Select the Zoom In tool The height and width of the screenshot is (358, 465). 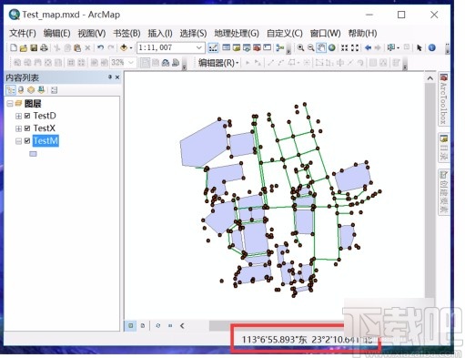point(300,47)
